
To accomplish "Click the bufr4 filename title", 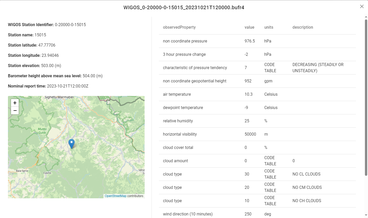I will pyautogui.click(x=184, y=7).
